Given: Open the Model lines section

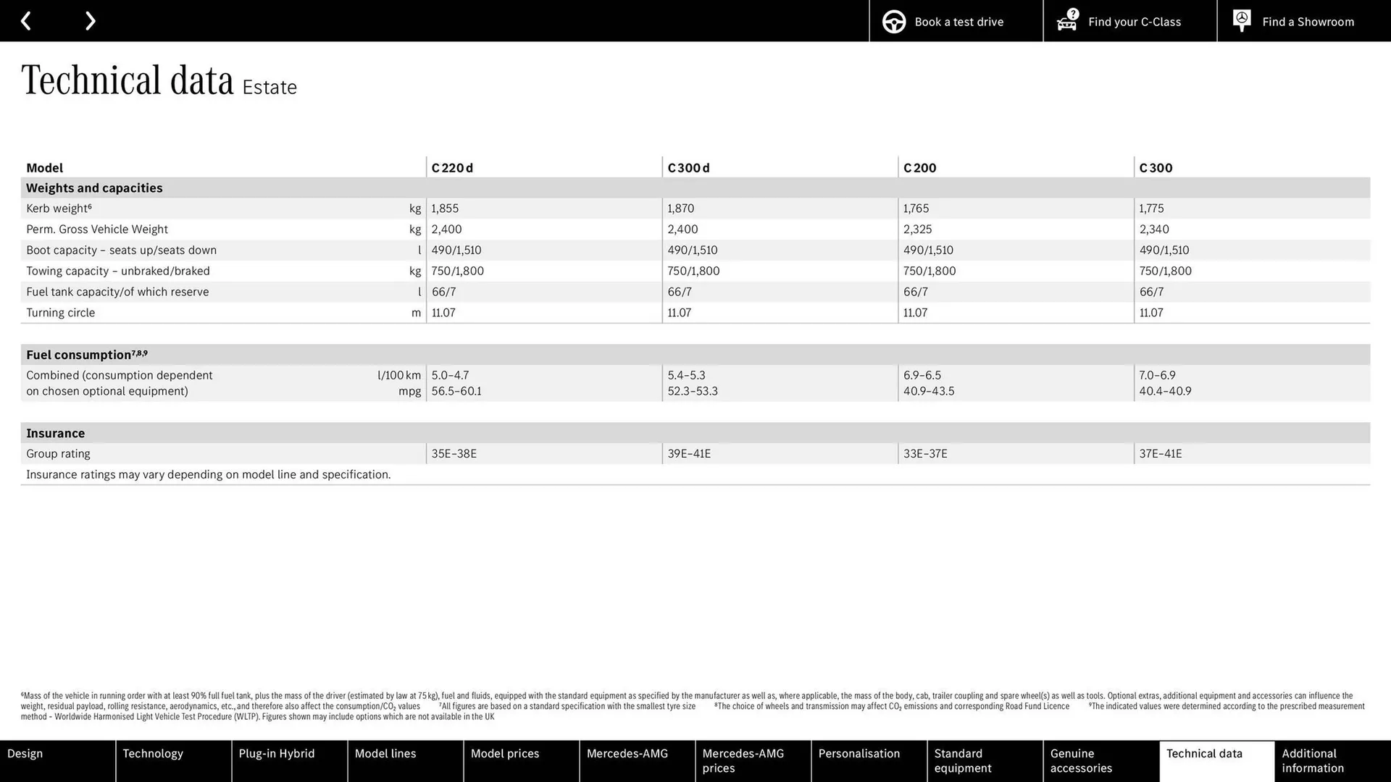Looking at the screenshot, I should click(x=405, y=760).
